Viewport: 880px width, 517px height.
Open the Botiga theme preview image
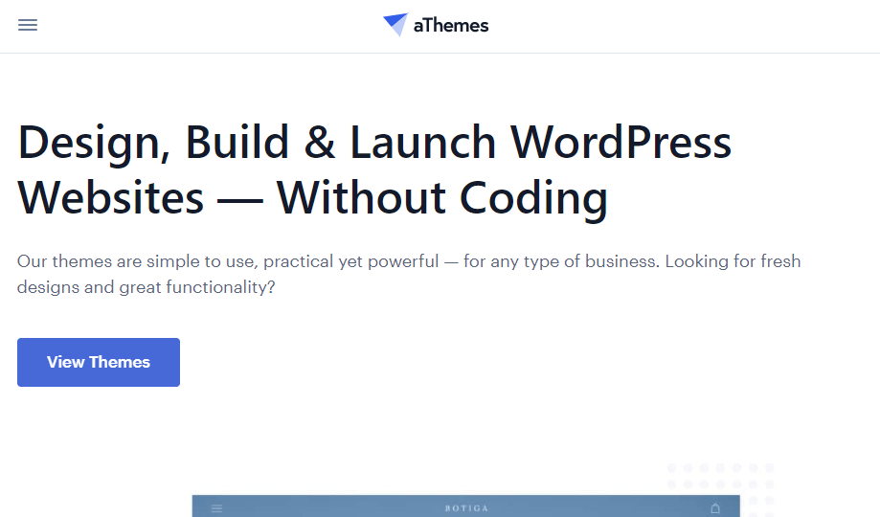pyautogui.click(x=465, y=506)
